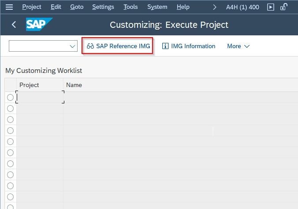Image resolution: width=298 pixels, height=209 pixels.
Task: Select the fifth row radio button
Action: pos(10,141)
